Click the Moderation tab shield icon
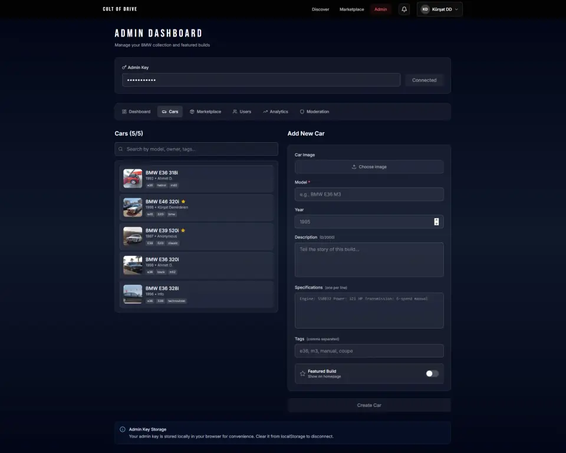The height and width of the screenshot is (453, 566). click(x=302, y=111)
